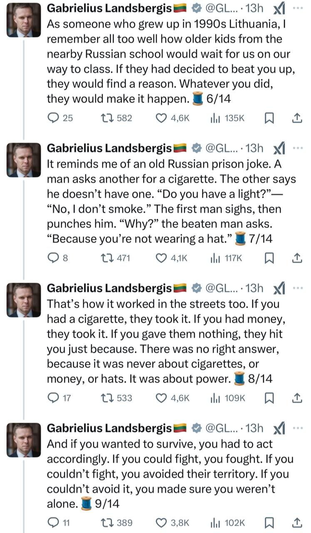The height and width of the screenshot is (533, 311).
Task: Share the 6/14 Russian school tweet
Action: (x=296, y=118)
